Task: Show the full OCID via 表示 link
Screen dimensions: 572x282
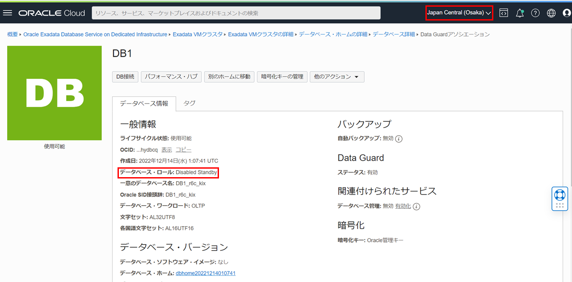Action: pyautogui.click(x=166, y=150)
